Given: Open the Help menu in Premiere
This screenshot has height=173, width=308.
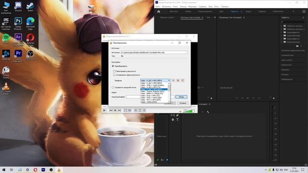Looking at the screenshot, I should [x=225, y=6].
